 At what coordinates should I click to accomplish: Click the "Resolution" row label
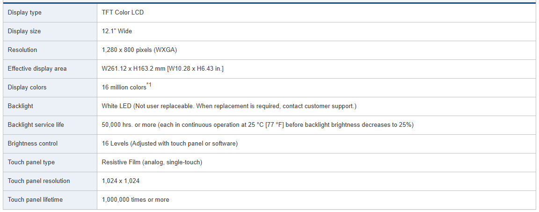click(22, 50)
